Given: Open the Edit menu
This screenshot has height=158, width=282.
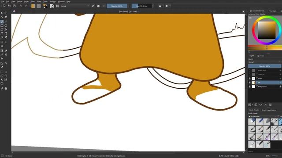Looking at the screenshot, I should 8,1.
